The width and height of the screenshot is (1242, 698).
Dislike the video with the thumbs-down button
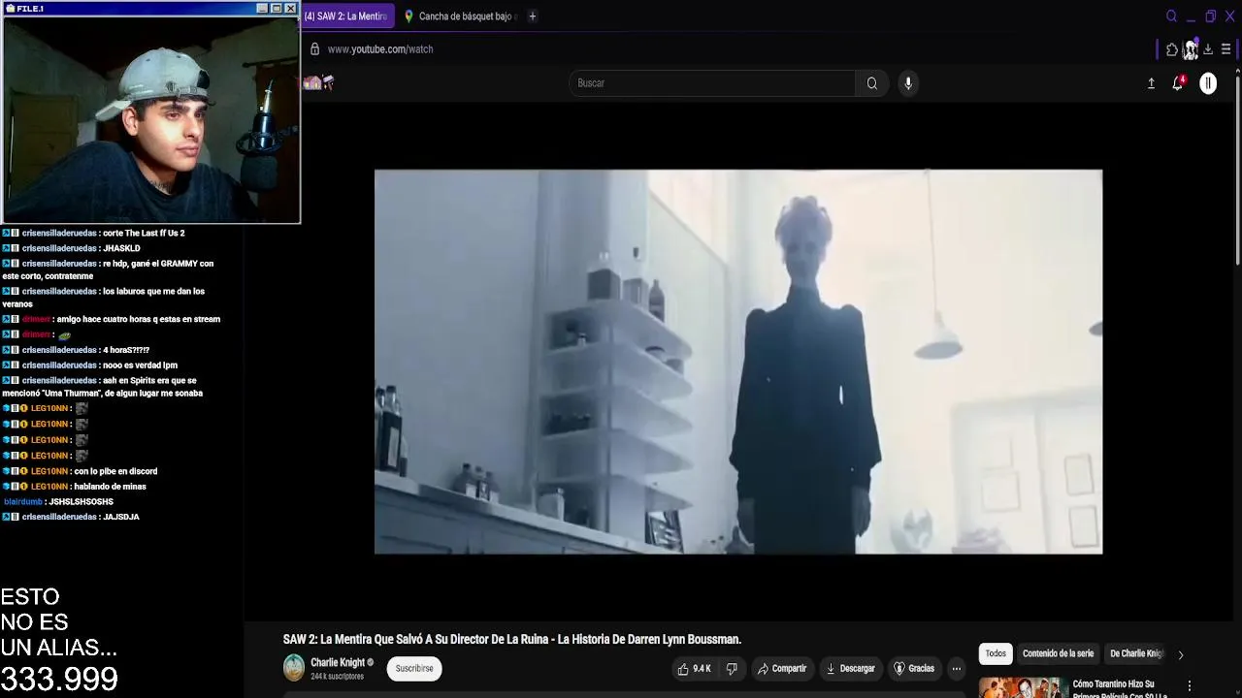[732, 668]
